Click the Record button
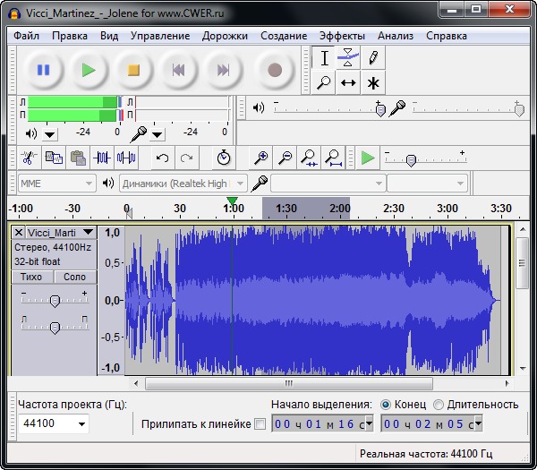Image resolution: width=537 pixels, height=470 pixels. [275, 70]
